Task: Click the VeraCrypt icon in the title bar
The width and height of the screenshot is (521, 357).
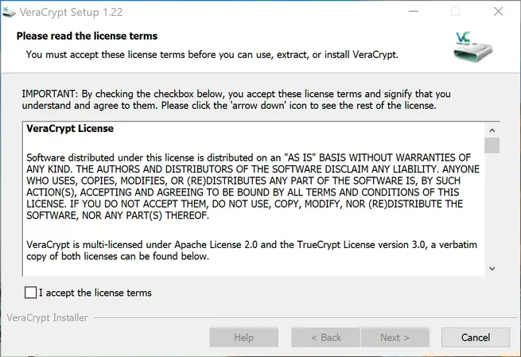Action: pyautogui.click(x=9, y=12)
